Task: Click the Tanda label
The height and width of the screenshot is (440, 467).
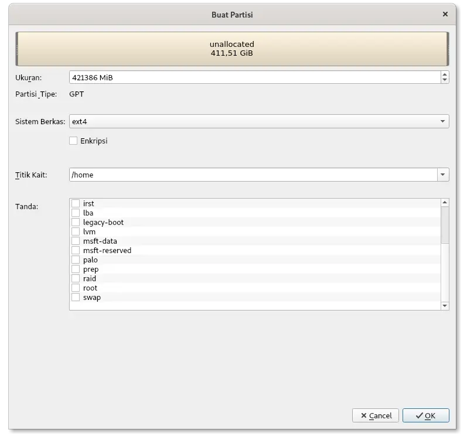Action: [27, 206]
